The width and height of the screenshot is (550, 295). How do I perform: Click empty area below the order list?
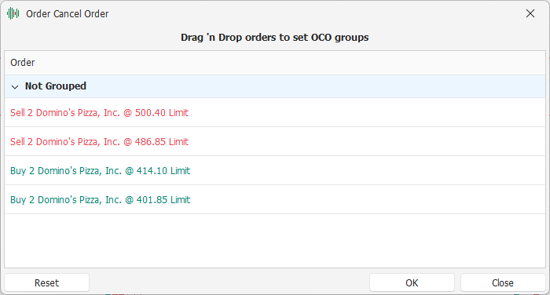[x=275, y=241]
